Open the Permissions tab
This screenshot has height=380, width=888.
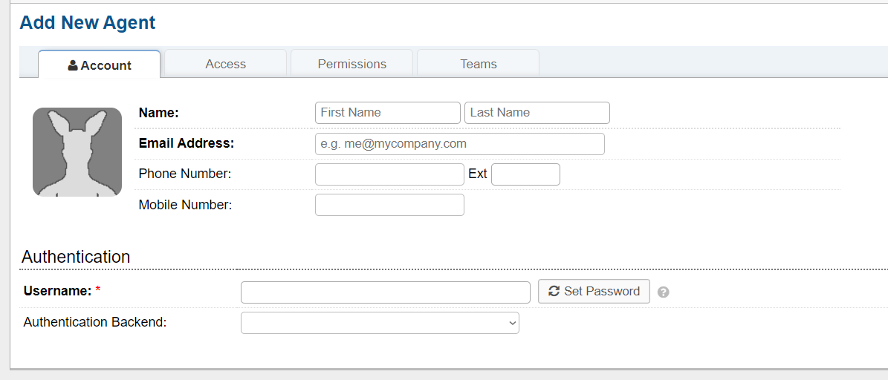coord(351,64)
